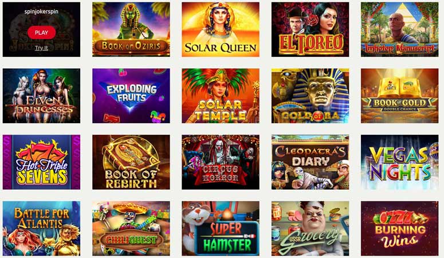Image resolution: width=444 pixels, height=258 pixels.
Task: Open Book of Gold Double Chance
Action: 399,96
